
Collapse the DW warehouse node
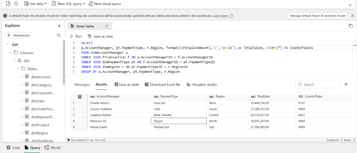click(x=7, y=45)
